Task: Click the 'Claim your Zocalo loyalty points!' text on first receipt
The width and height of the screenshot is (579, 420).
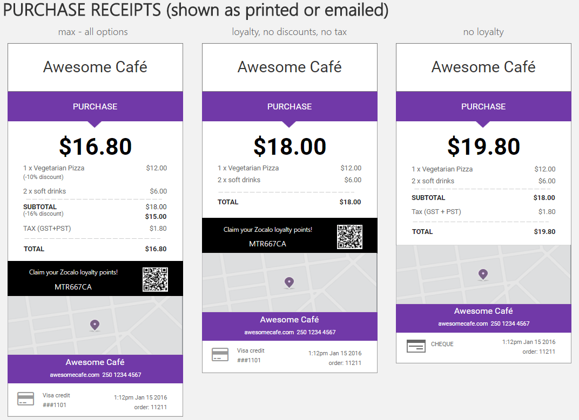Action: pyautogui.click(x=73, y=272)
